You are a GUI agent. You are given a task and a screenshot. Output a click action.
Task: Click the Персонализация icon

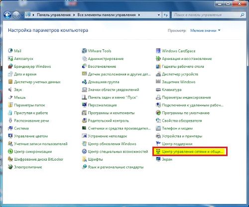(84, 105)
